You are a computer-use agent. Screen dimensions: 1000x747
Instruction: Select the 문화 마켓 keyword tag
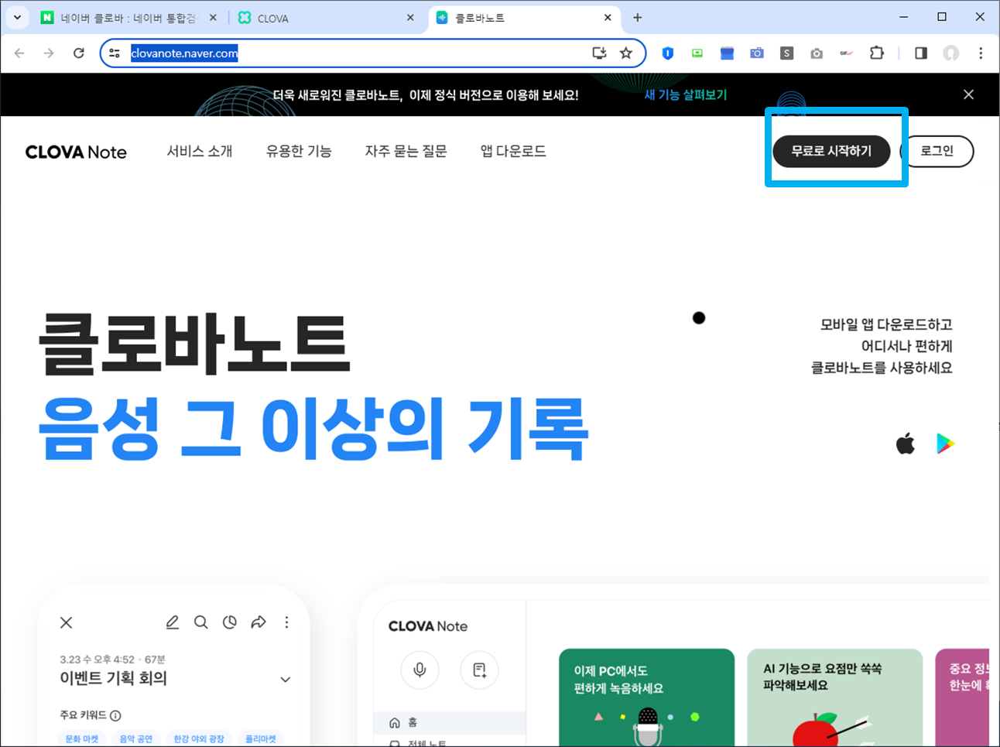pos(82,738)
